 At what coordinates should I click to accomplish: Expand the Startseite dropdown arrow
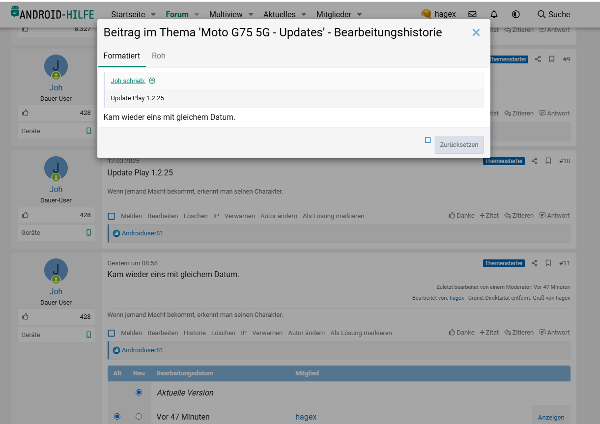click(153, 15)
